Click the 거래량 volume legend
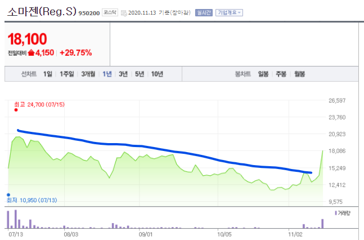 tap(343, 213)
